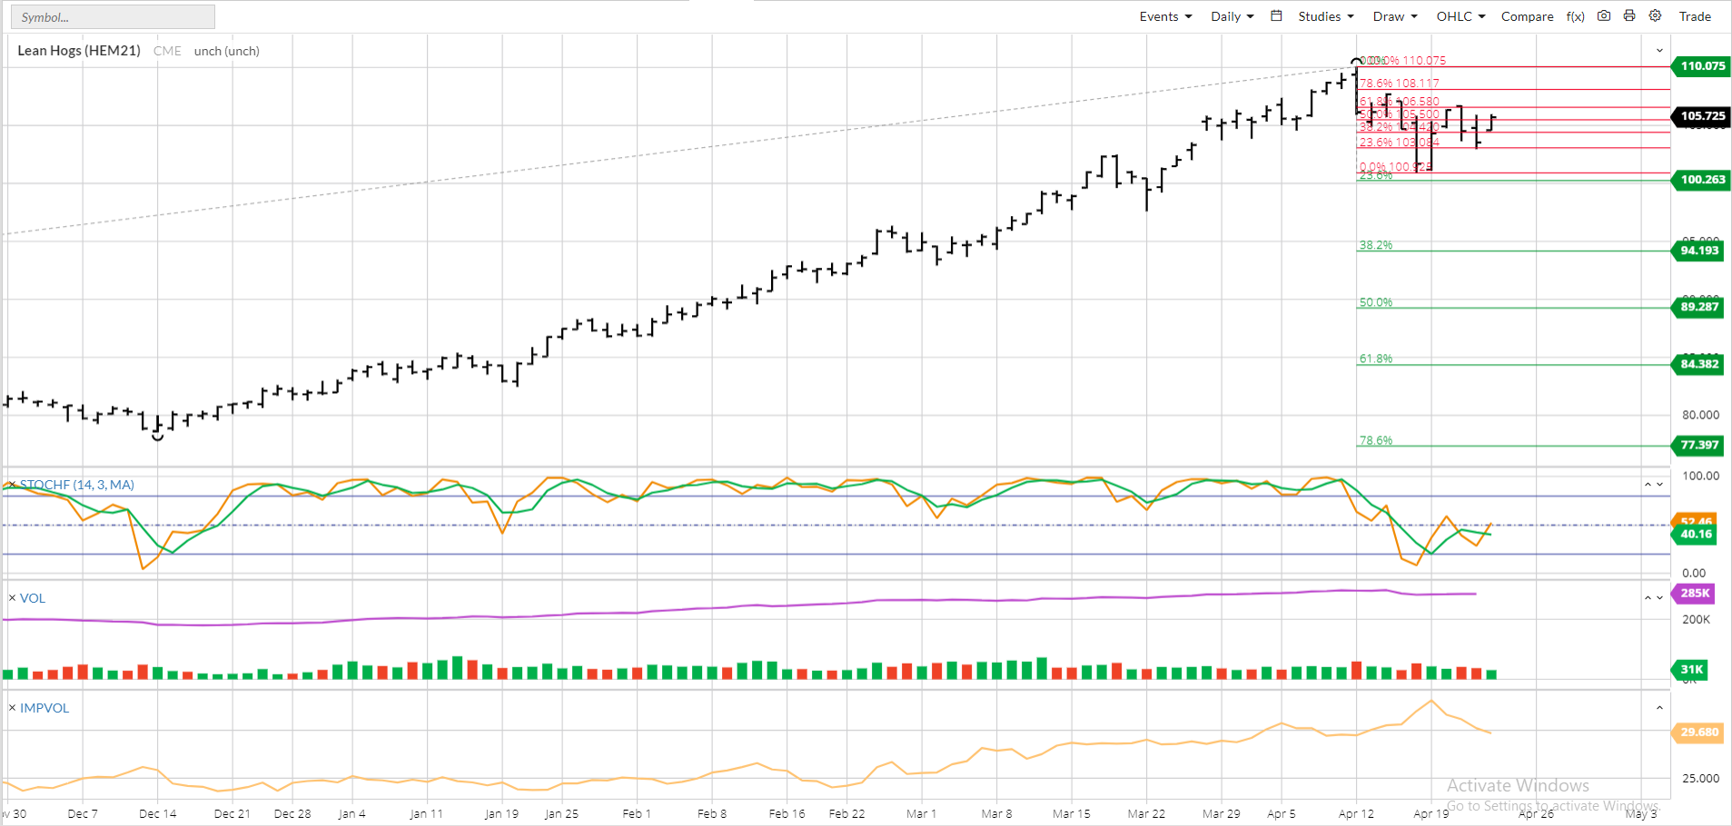Print the chart using the printer icon

1628,15
